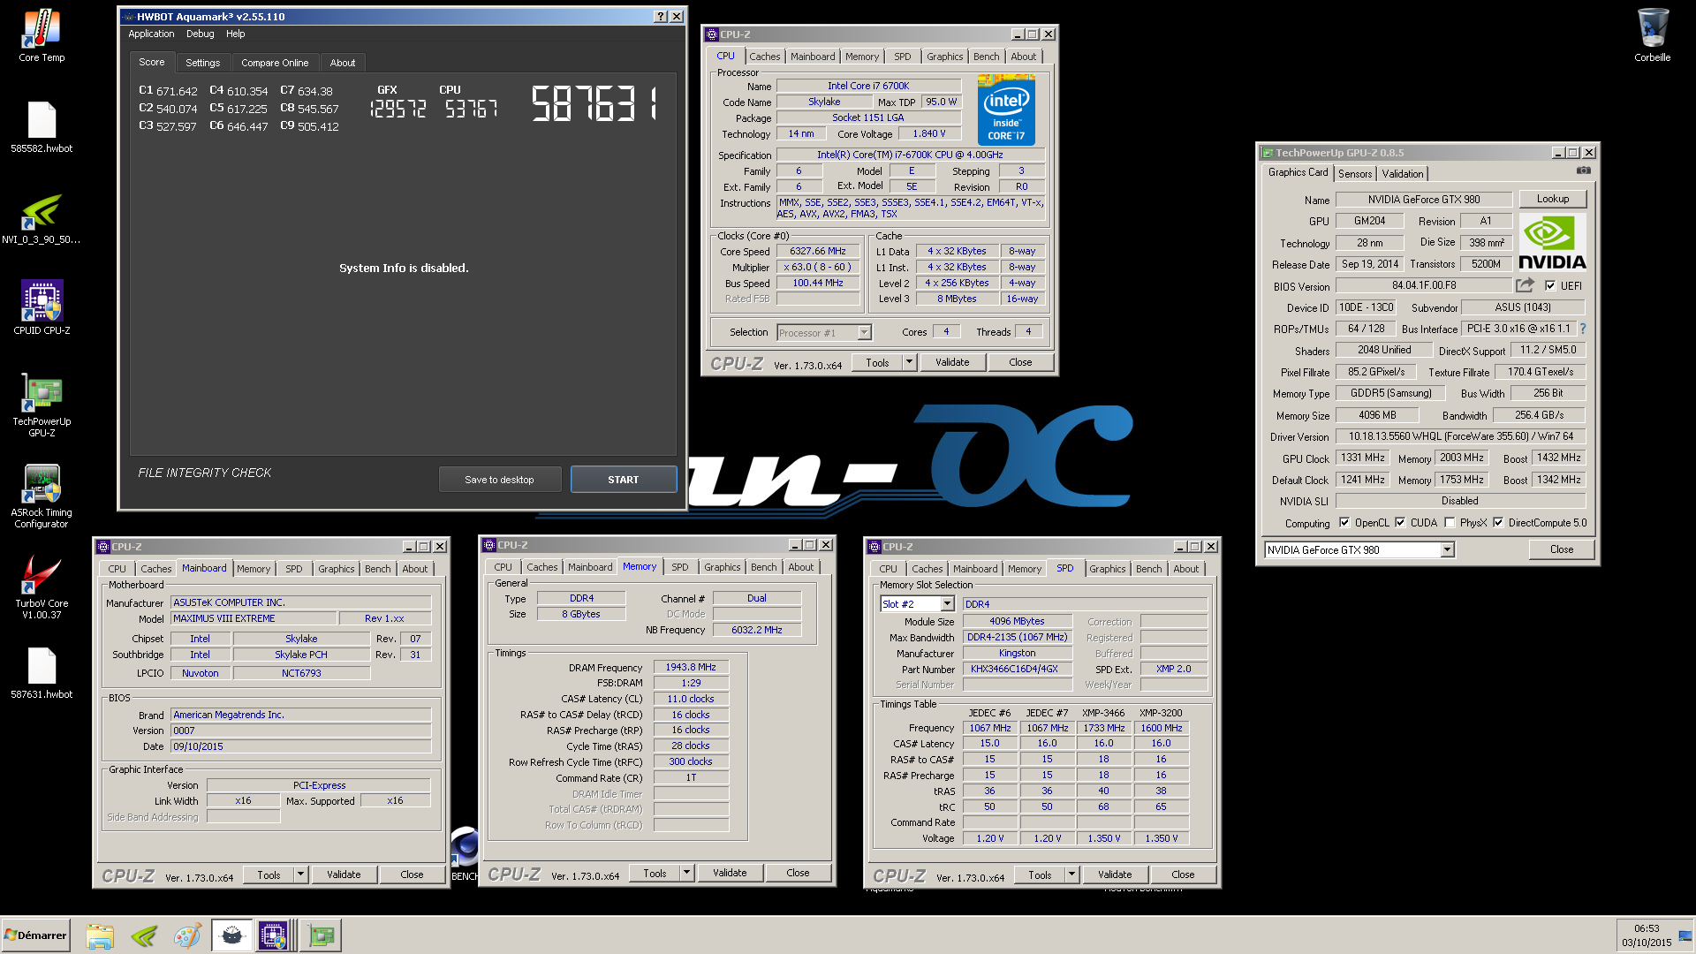Click the paint palette icon in taskbar

(187, 935)
